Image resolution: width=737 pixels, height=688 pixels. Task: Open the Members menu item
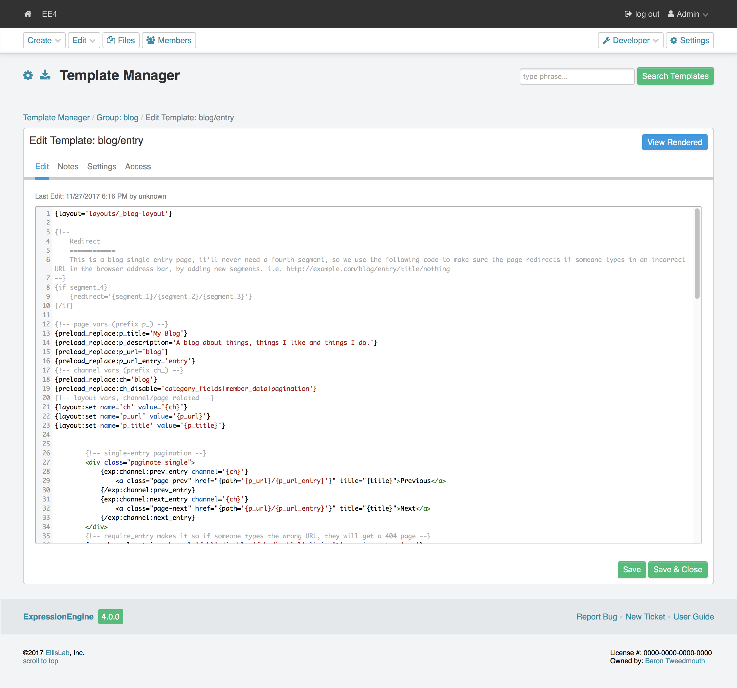tap(169, 40)
